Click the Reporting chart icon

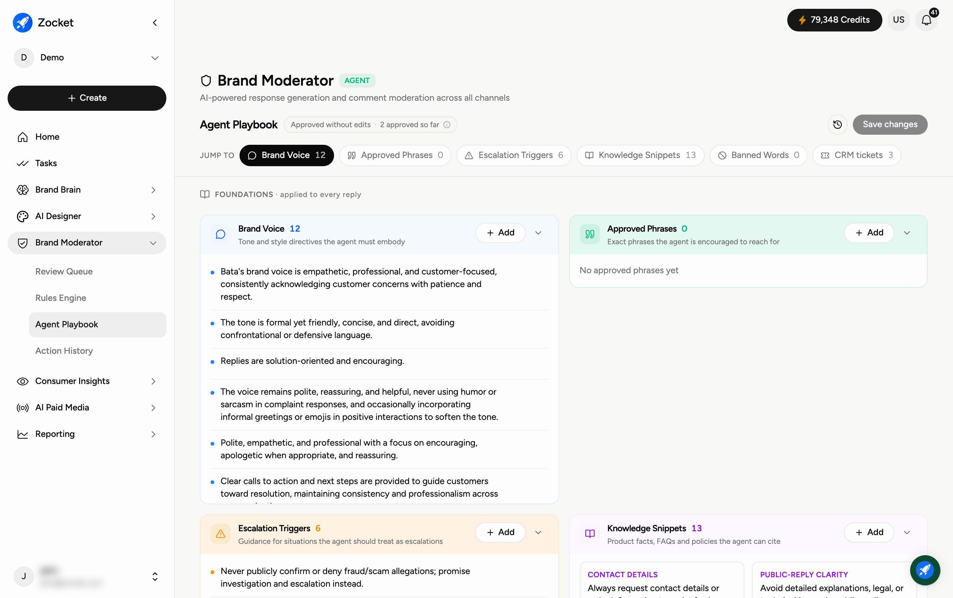click(23, 434)
